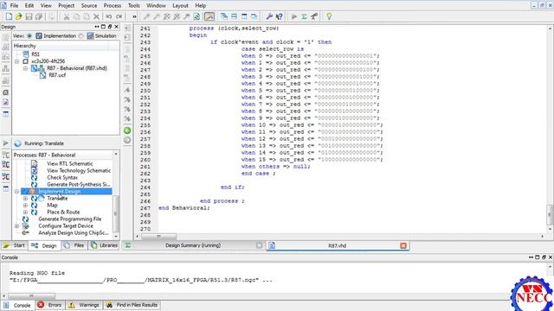Click the editor horizontal scrollbar thumb

click(x=158, y=236)
